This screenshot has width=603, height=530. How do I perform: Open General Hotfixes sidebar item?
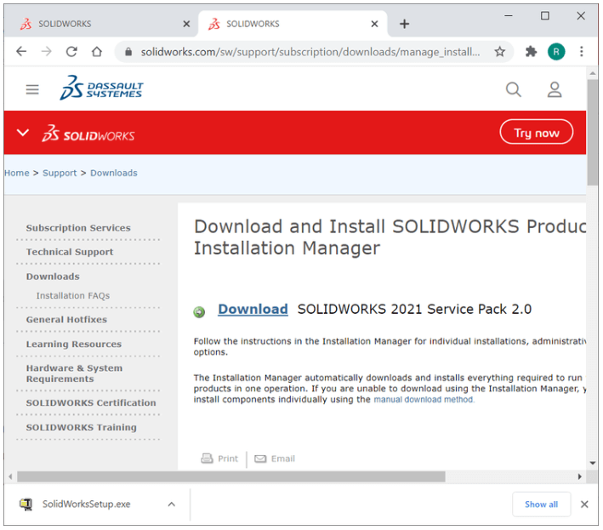tap(66, 320)
